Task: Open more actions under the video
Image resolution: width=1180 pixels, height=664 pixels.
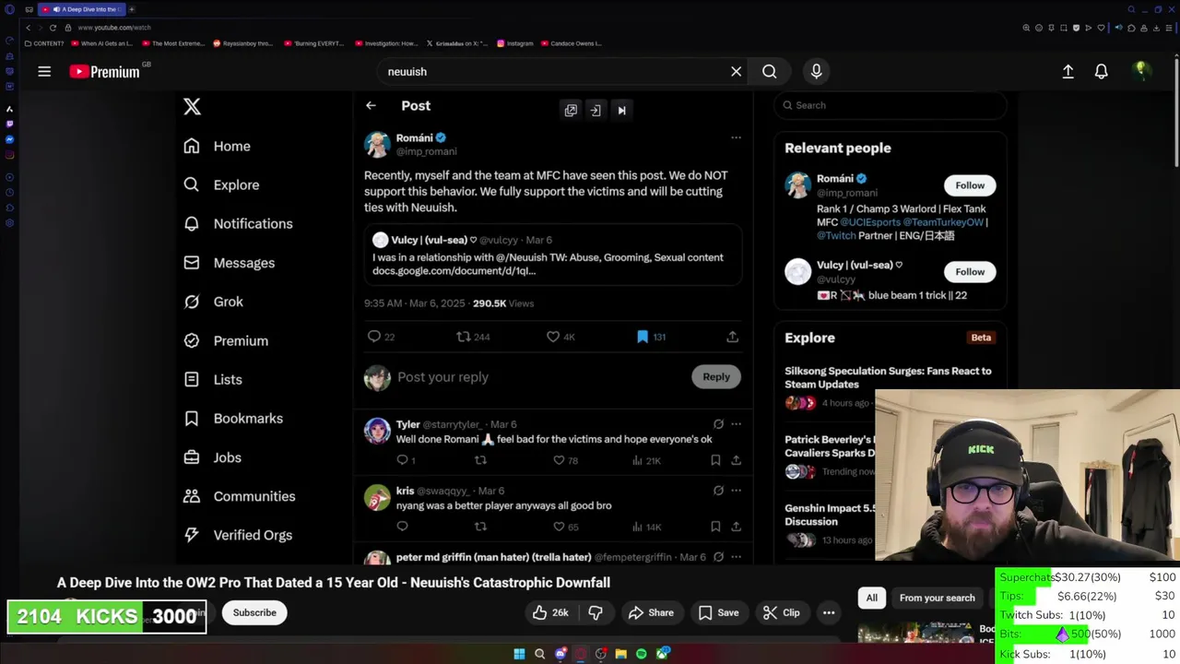Action: pyautogui.click(x=829, y=612)
